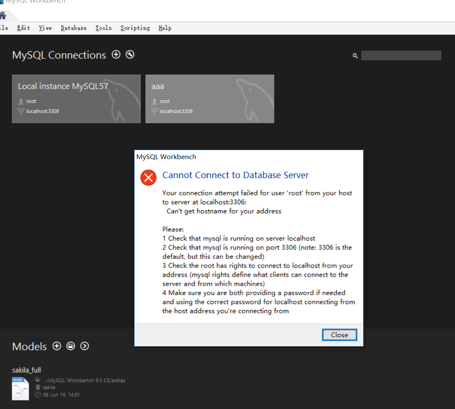Open the Edit menu
This screenshot has height=409, width=455.
23,28
